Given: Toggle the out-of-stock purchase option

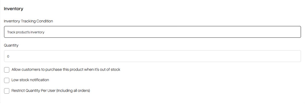Looking at the screenshot, I should click(x=7, y=70).
